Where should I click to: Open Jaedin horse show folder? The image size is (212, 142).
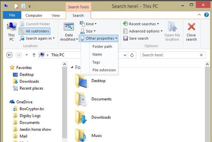tap(32, 130)
